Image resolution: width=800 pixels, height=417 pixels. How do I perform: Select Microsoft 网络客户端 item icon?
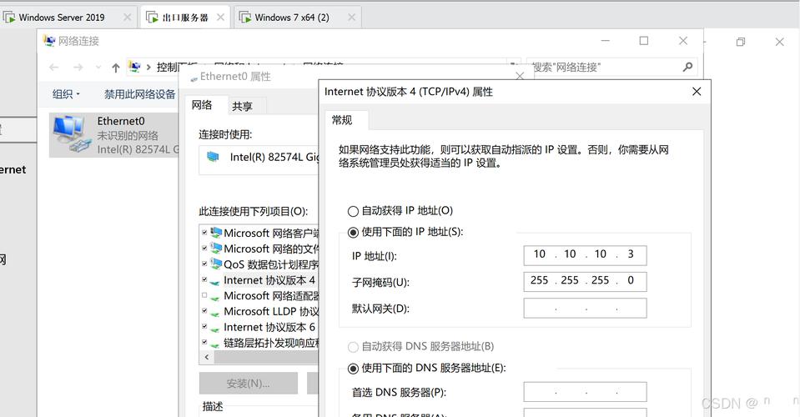point(216,233)
